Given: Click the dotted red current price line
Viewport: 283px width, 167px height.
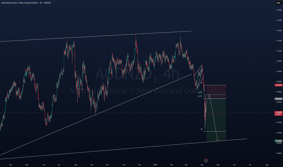Looking at the screenshot, I should [137, 112].
